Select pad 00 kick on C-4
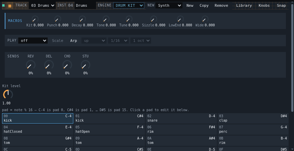 (x=38, y=118)
